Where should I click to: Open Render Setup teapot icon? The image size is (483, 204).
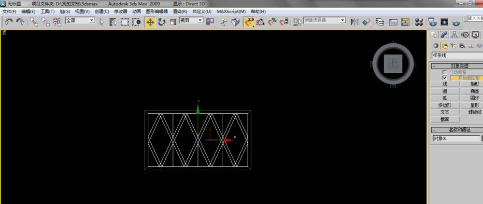tap(432, 22)
